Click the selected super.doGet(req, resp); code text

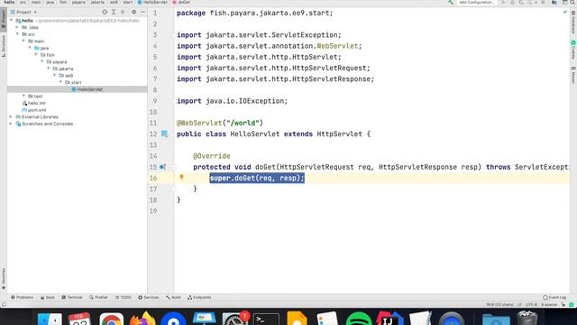pos(257,178)
